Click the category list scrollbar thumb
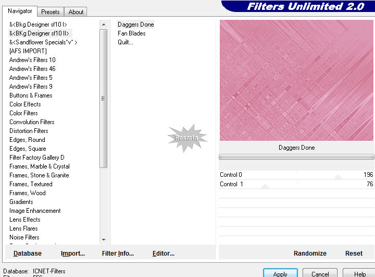 coord(103,99)
